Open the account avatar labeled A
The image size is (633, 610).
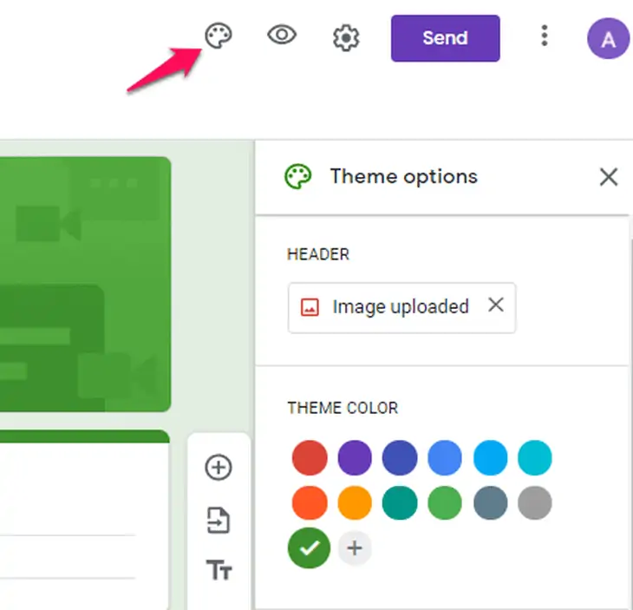608,38
